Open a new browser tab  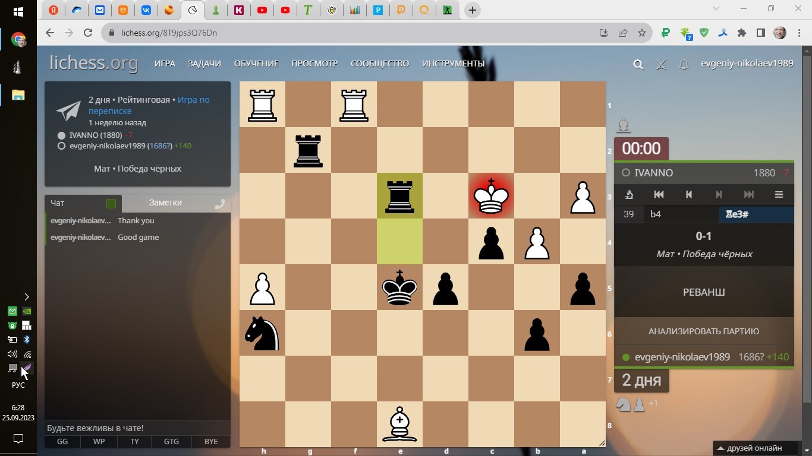tap(473, 10)
